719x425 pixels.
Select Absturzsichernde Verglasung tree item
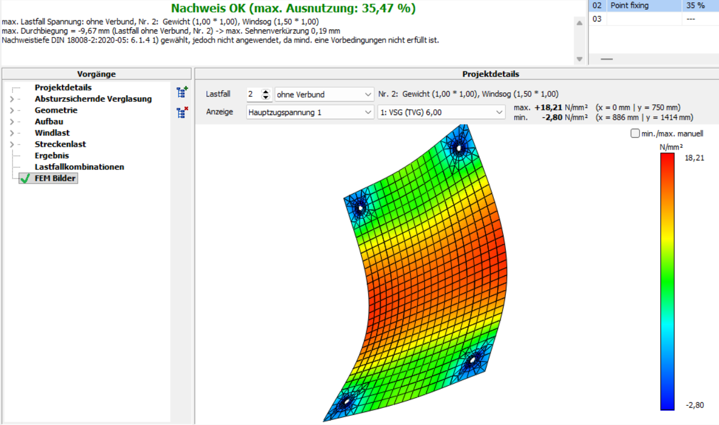coord(93,99)
